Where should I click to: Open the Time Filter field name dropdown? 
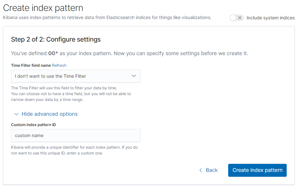[x=76, y=76]
